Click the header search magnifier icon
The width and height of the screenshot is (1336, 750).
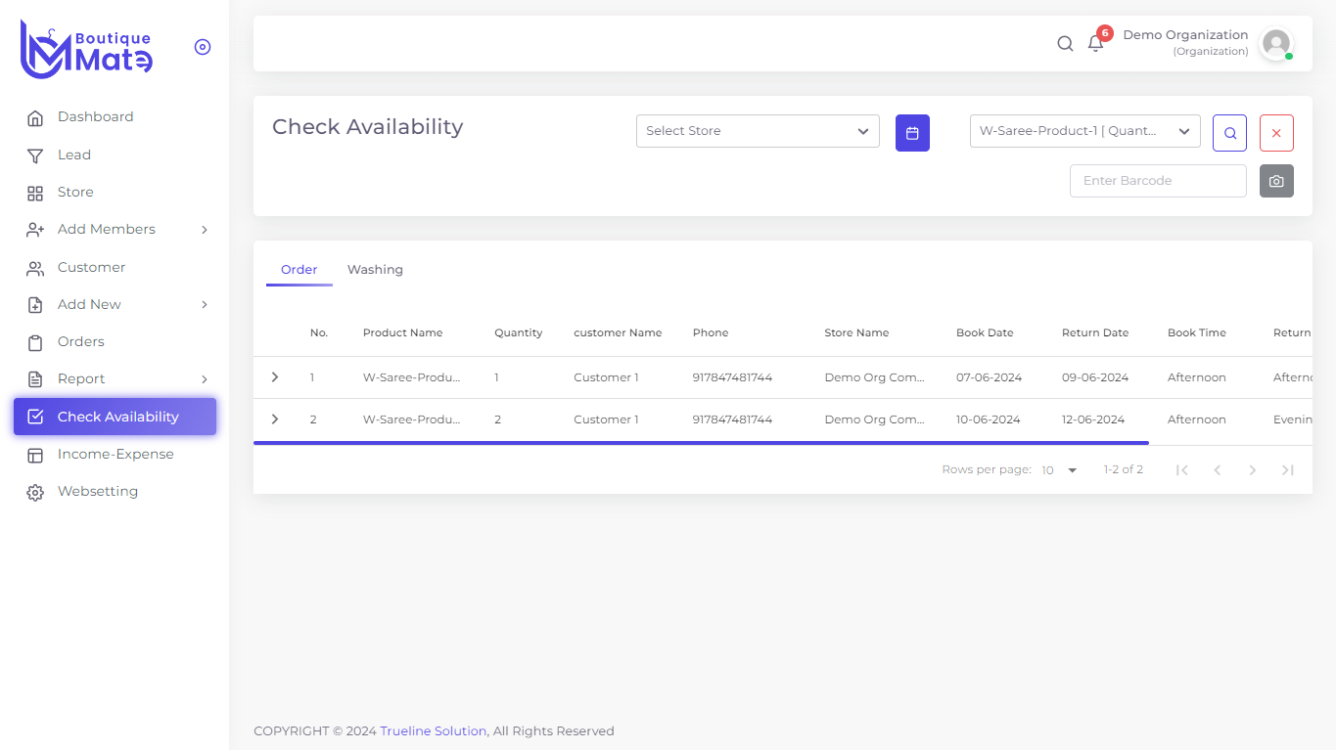click(x=1065, y=43)
